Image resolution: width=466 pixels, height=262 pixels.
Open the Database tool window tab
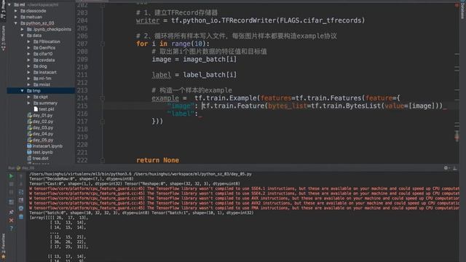(463, 10)
